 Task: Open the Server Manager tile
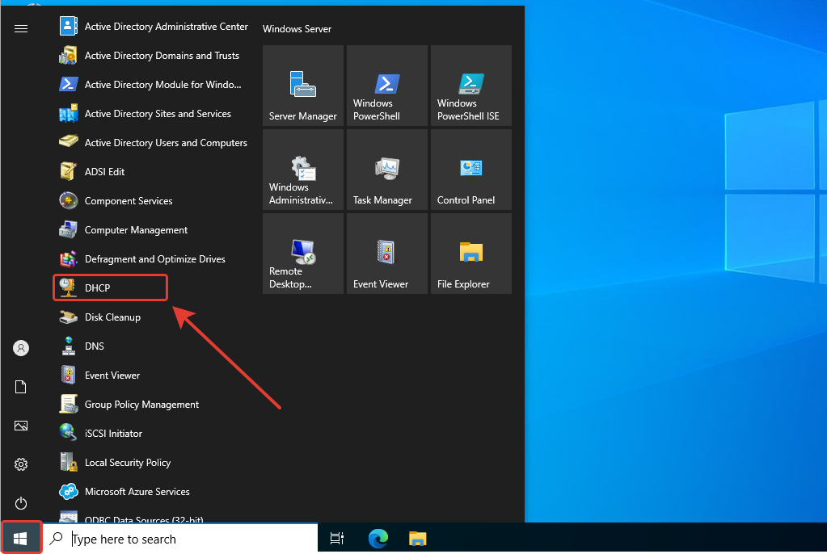(303, 86)
